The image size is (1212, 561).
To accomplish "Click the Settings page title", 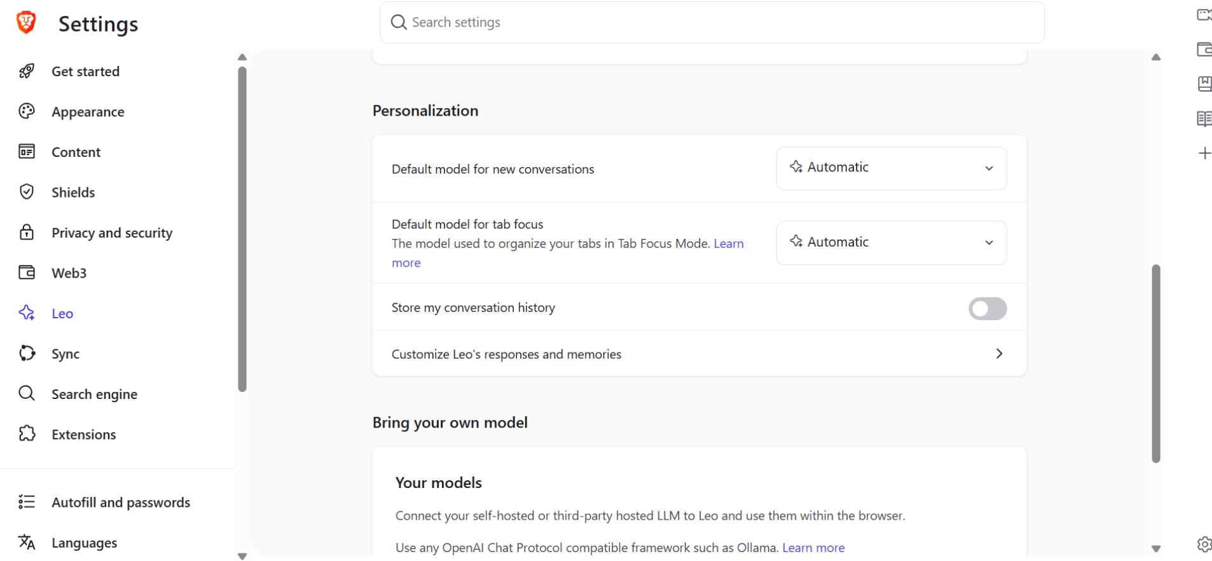I will pos(98,24).
